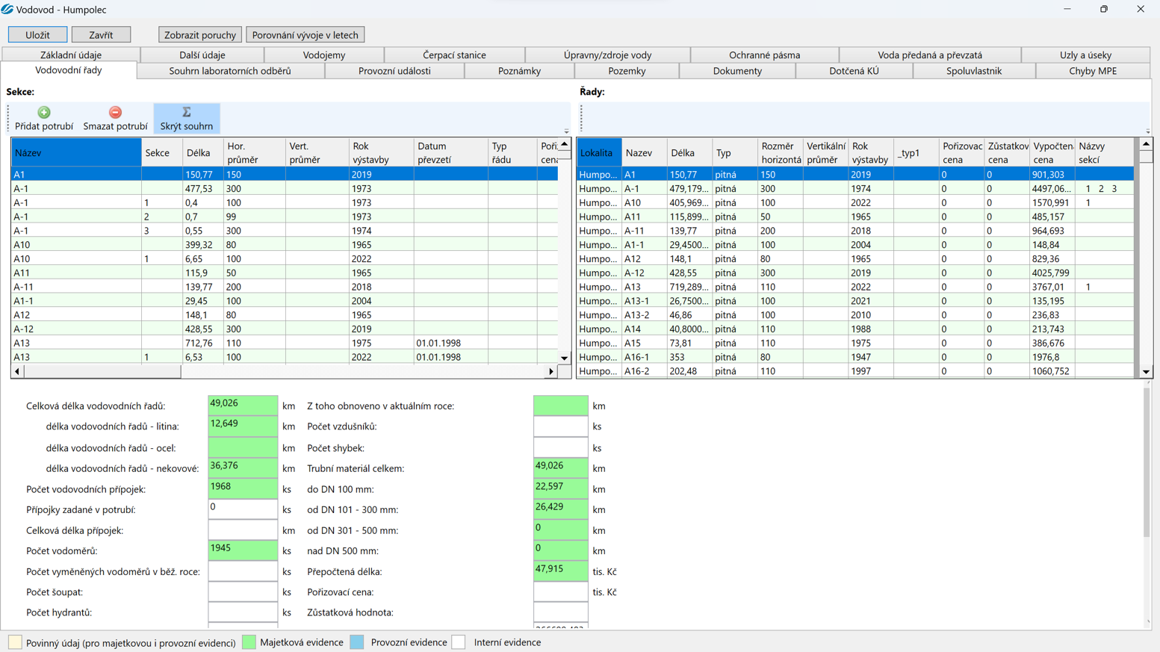
Task: Click Počet vzdušníků input field
Action: pos(561,426)
